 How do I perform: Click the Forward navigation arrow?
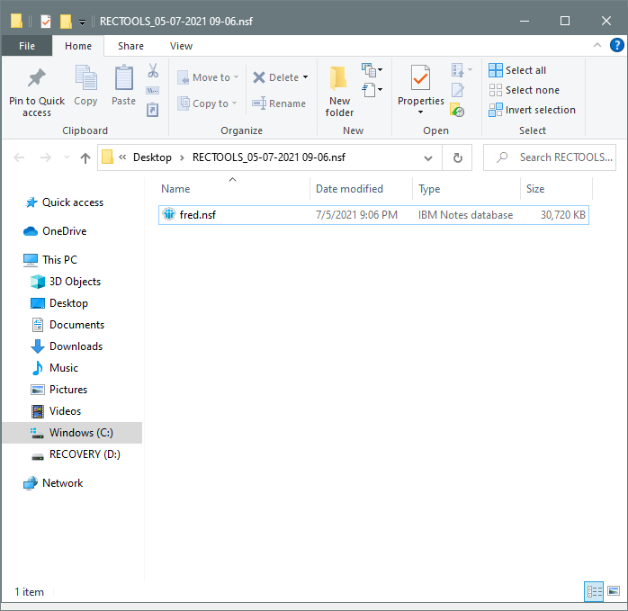46,157
